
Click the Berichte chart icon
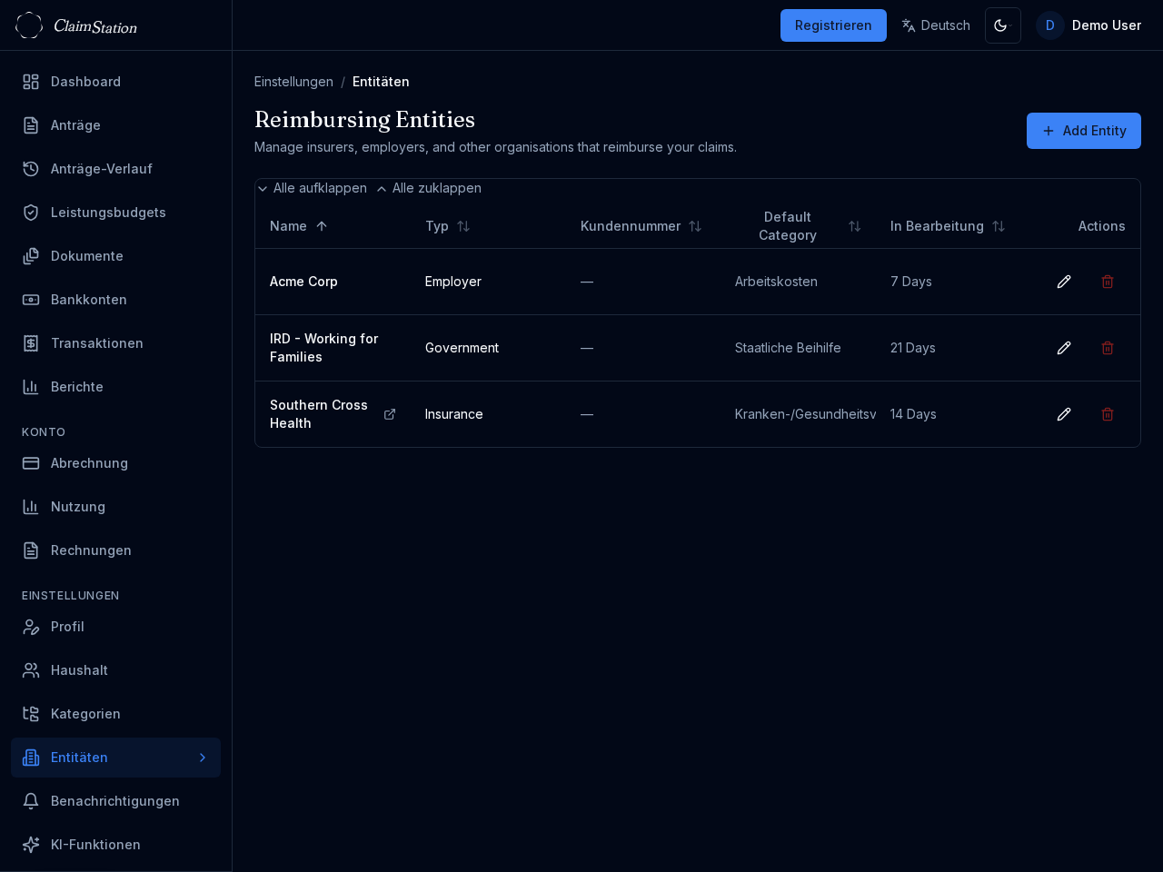tap(31, 387)
